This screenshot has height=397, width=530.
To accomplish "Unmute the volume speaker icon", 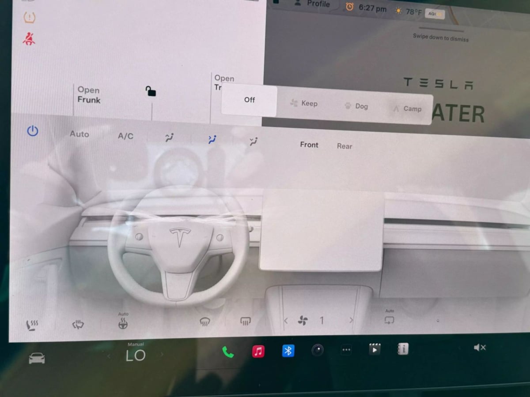I will [479, 348].
